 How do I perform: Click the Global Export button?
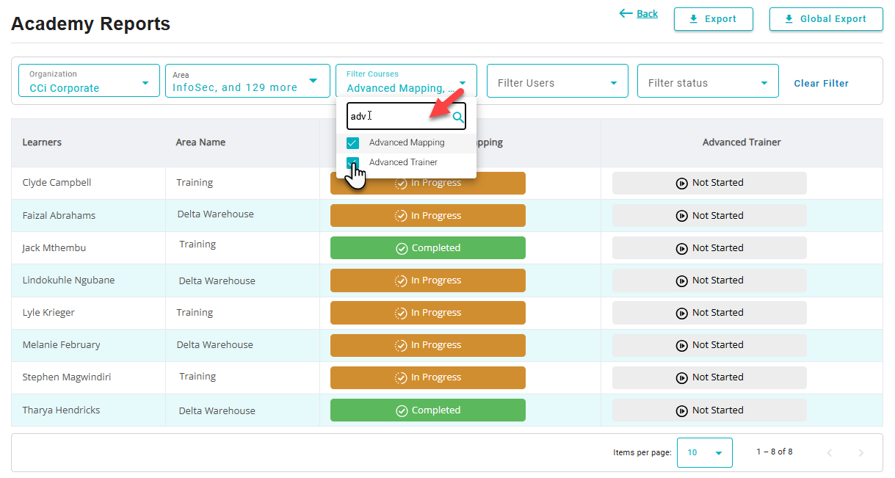pos(825,19)
